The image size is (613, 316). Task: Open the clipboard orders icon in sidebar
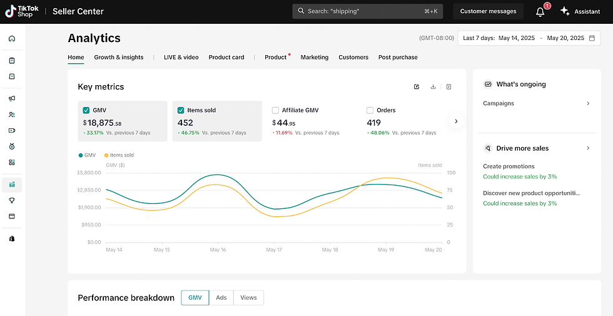[12, 61]
